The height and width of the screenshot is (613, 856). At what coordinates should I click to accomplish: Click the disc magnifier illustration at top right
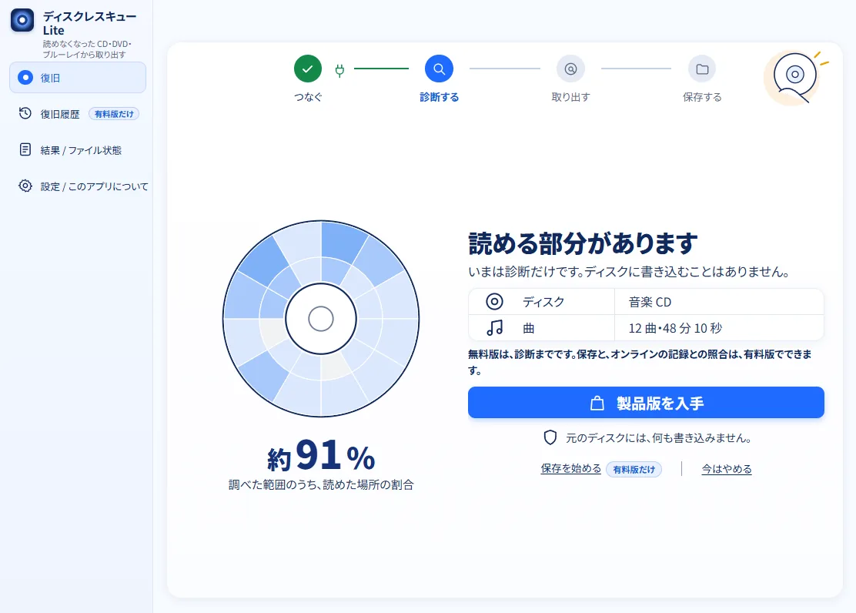click(795, 77)
